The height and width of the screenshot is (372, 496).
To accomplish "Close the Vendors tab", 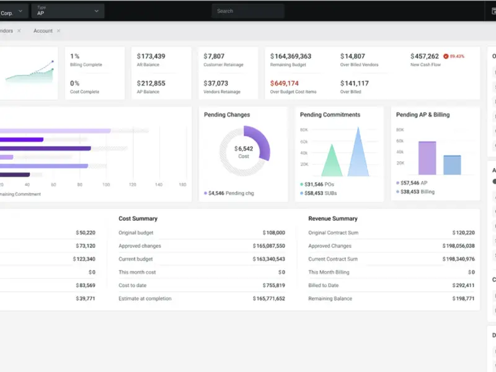I will point(19,30).
